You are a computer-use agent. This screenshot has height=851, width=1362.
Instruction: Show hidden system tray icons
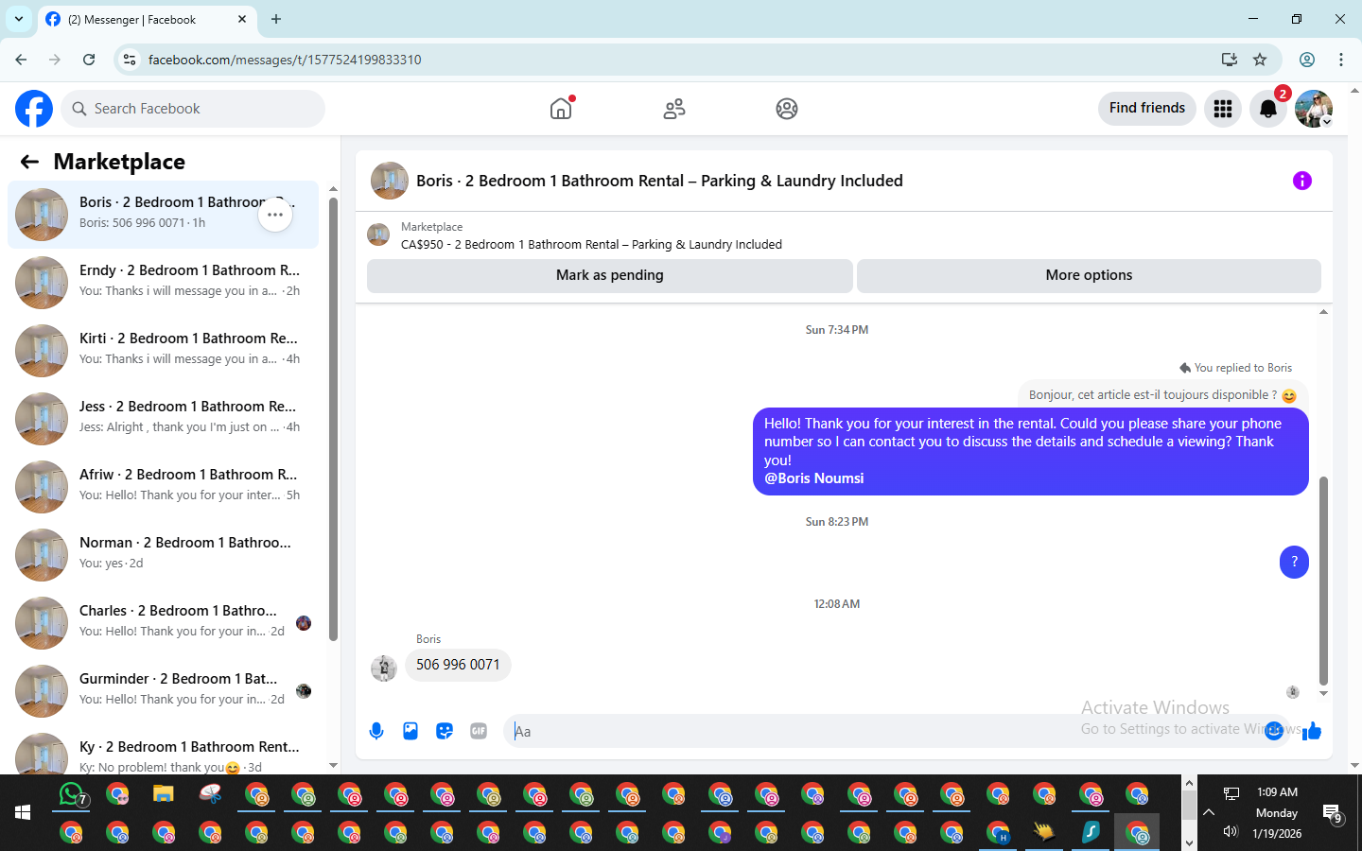[x=1209, y=812]
